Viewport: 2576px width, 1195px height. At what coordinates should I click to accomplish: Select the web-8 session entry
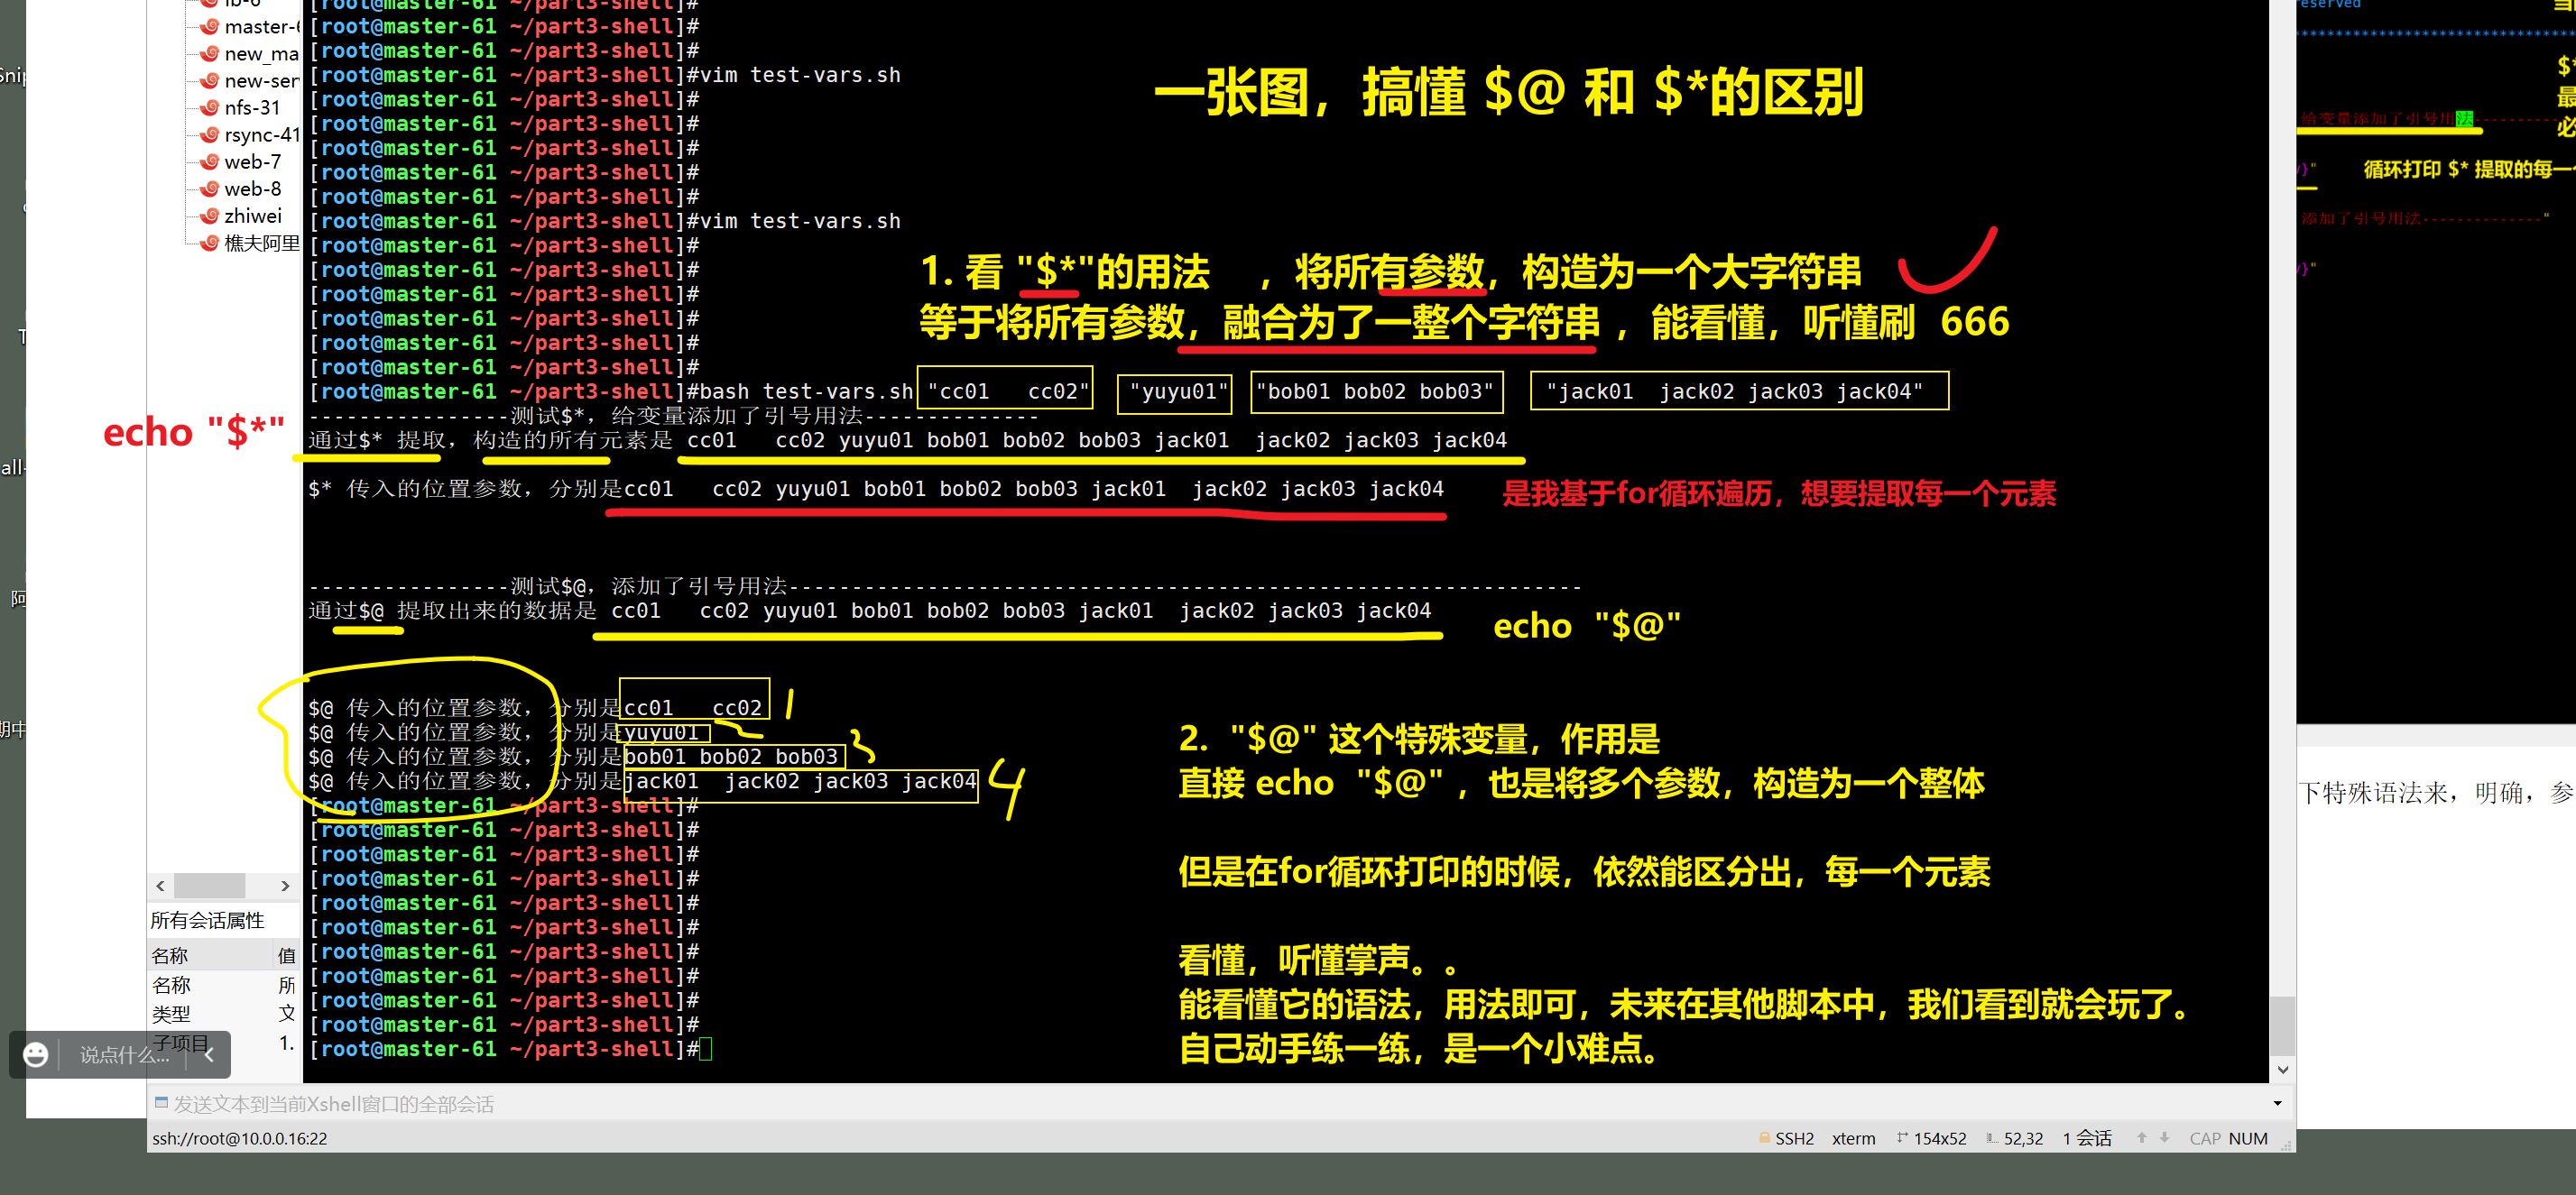click(252, 188)
